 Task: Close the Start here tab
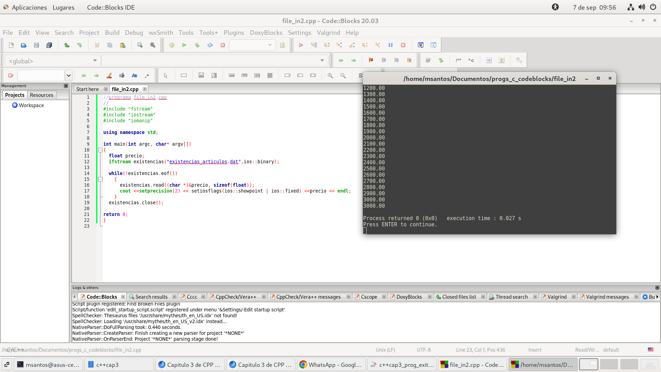pos(106,89)
